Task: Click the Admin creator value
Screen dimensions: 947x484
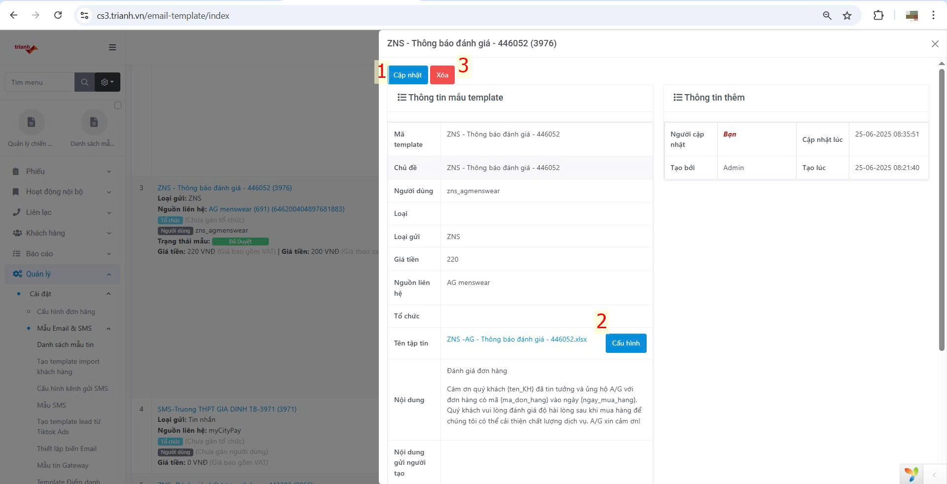Action: tap(733, 168)
